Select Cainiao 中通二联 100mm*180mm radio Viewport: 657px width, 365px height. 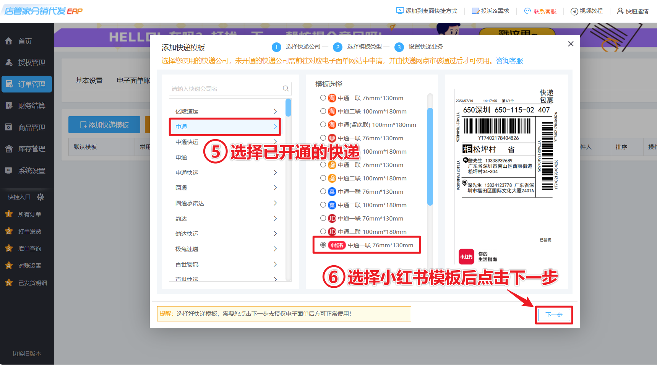(323, 205)
